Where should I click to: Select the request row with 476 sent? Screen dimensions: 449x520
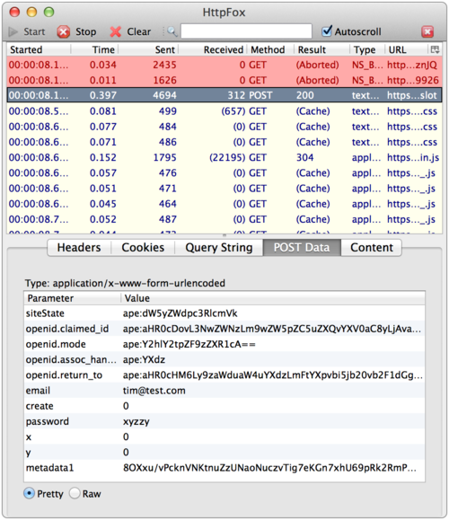tap(224, 172)
